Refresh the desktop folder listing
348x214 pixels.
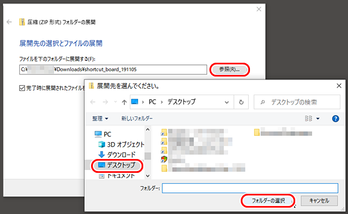pyautogui.click(x=241, y=102)
